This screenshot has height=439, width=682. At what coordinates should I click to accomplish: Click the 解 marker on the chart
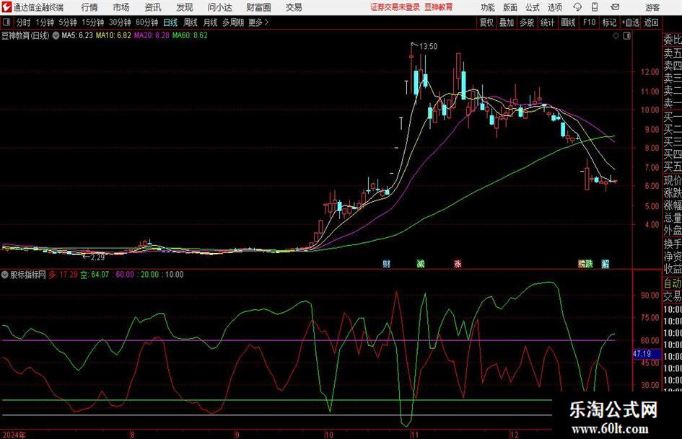click(x=605, y=263)
